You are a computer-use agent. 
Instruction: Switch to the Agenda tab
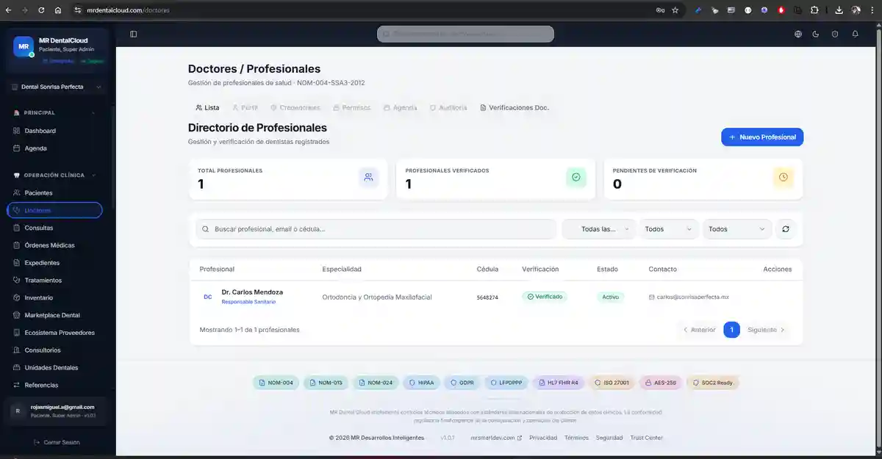[400, 107]
